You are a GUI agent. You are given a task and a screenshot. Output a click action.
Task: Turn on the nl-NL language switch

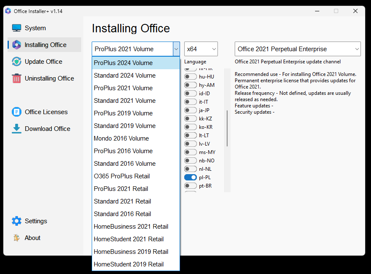191,169
